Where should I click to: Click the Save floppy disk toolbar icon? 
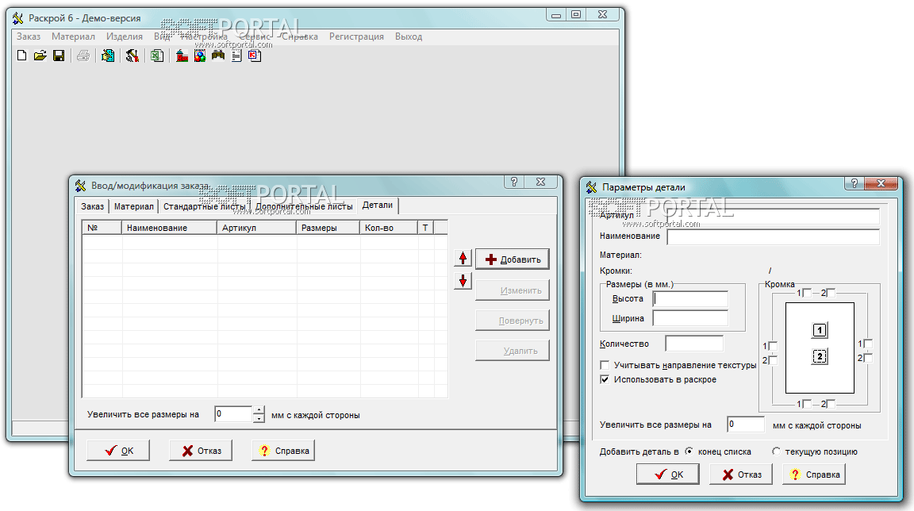tap(58, 56)
